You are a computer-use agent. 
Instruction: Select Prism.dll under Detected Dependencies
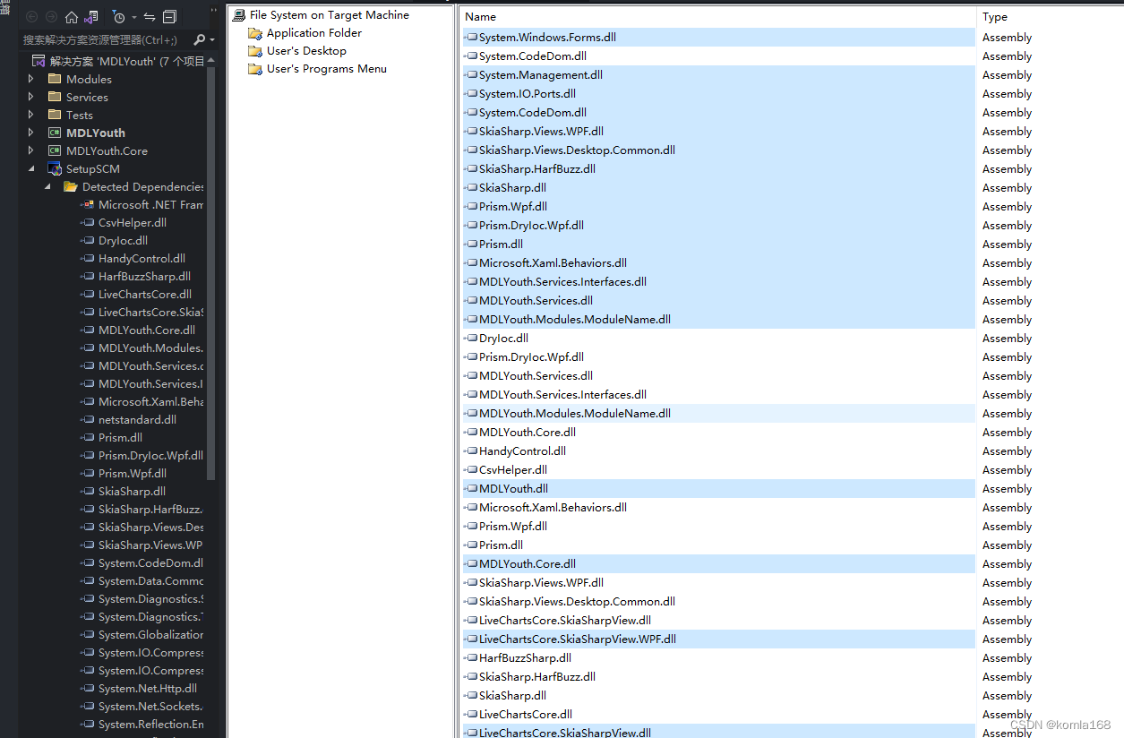(x=118, y=437)
